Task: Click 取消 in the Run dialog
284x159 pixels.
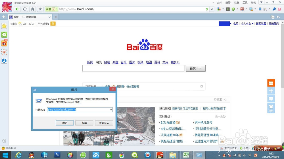Action: pyautogui.click(x=84, y=123)
